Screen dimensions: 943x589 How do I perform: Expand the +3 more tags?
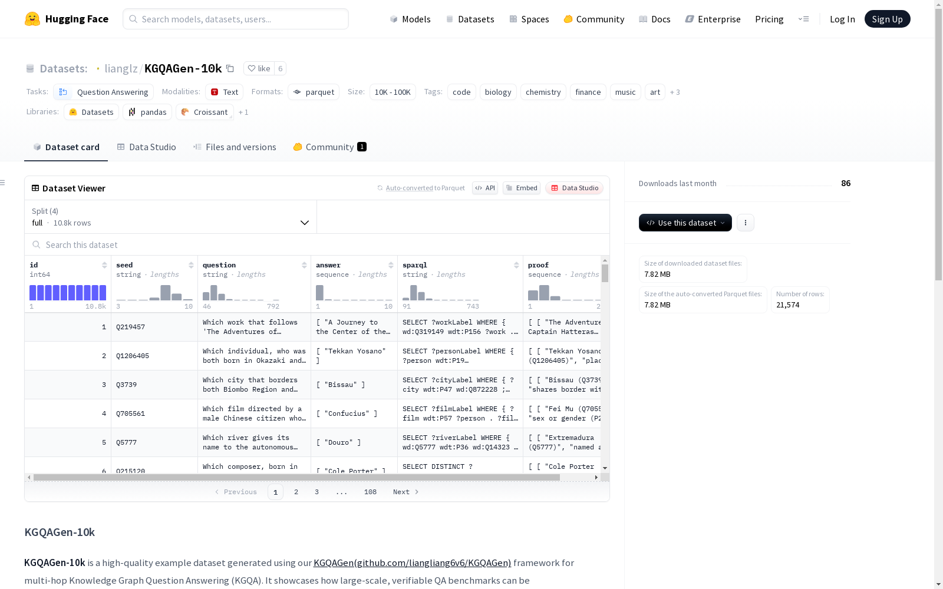point(675,92)
